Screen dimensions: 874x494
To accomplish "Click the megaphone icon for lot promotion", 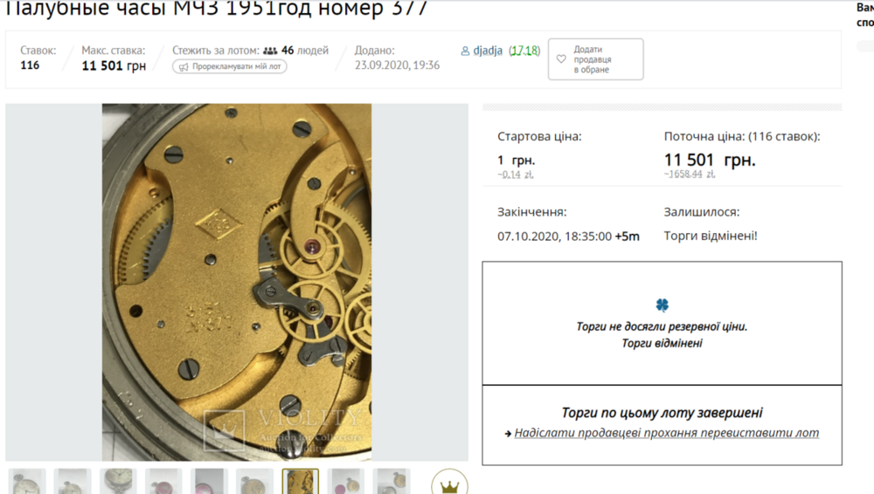I will tap(184, 67).
